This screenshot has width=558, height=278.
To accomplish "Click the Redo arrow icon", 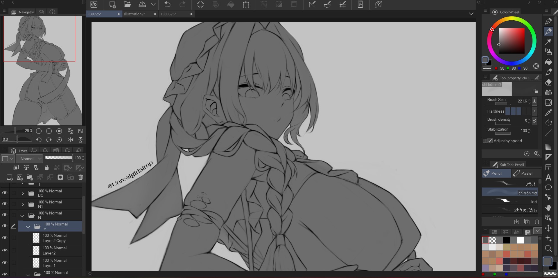I will click(x=182, y=4).
